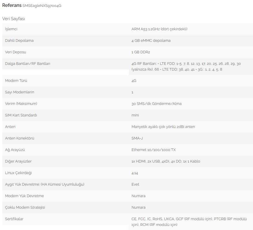Click the Evet value for Aygıt Yük Devretme
253x230 pixels.
tap(135, 184)
